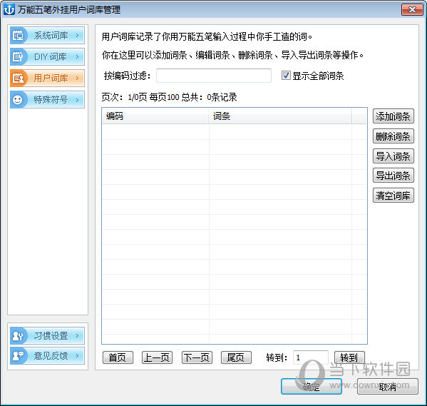Expand the 意见反馈 chevron arrow

(x=77, y=355)
